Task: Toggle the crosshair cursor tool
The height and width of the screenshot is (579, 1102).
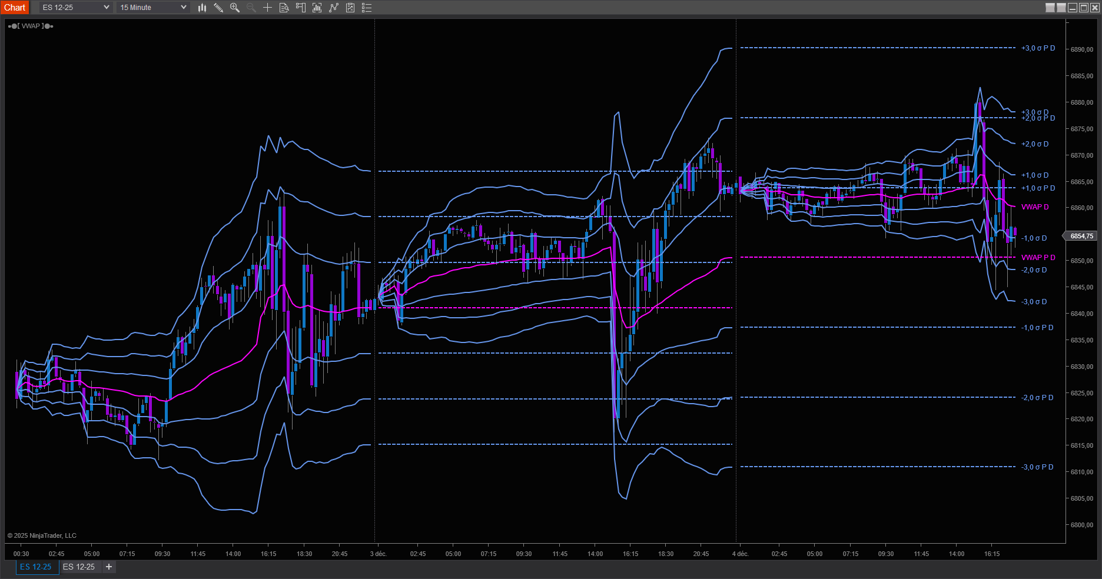Action: (x=268, y=8)
